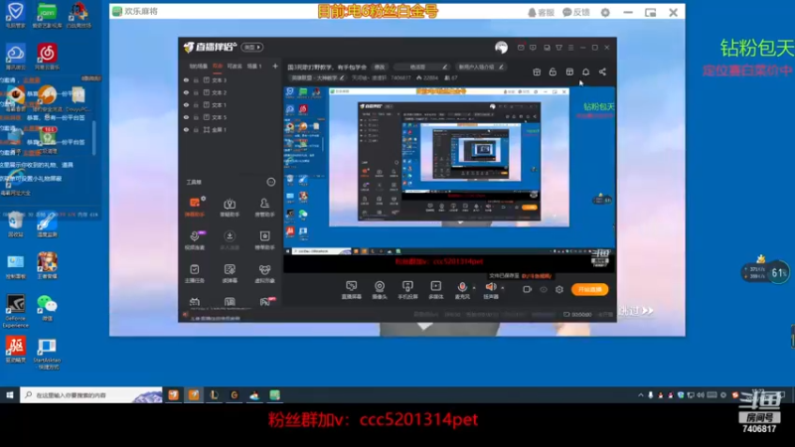Select the 文本 1 layer row
Screen dimensions: 795x447
pyautogui.click(x=230, y=105)
